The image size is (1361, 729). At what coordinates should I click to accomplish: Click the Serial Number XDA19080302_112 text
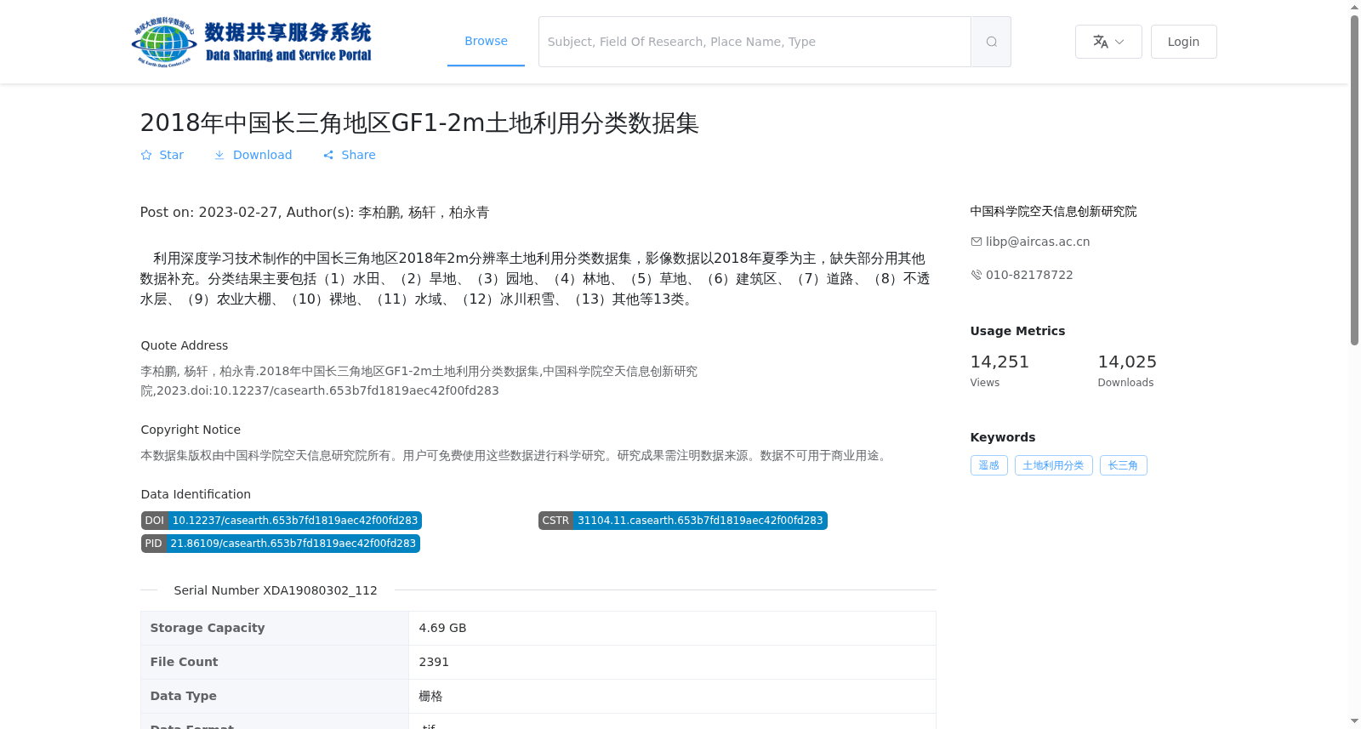click(276, 590)
